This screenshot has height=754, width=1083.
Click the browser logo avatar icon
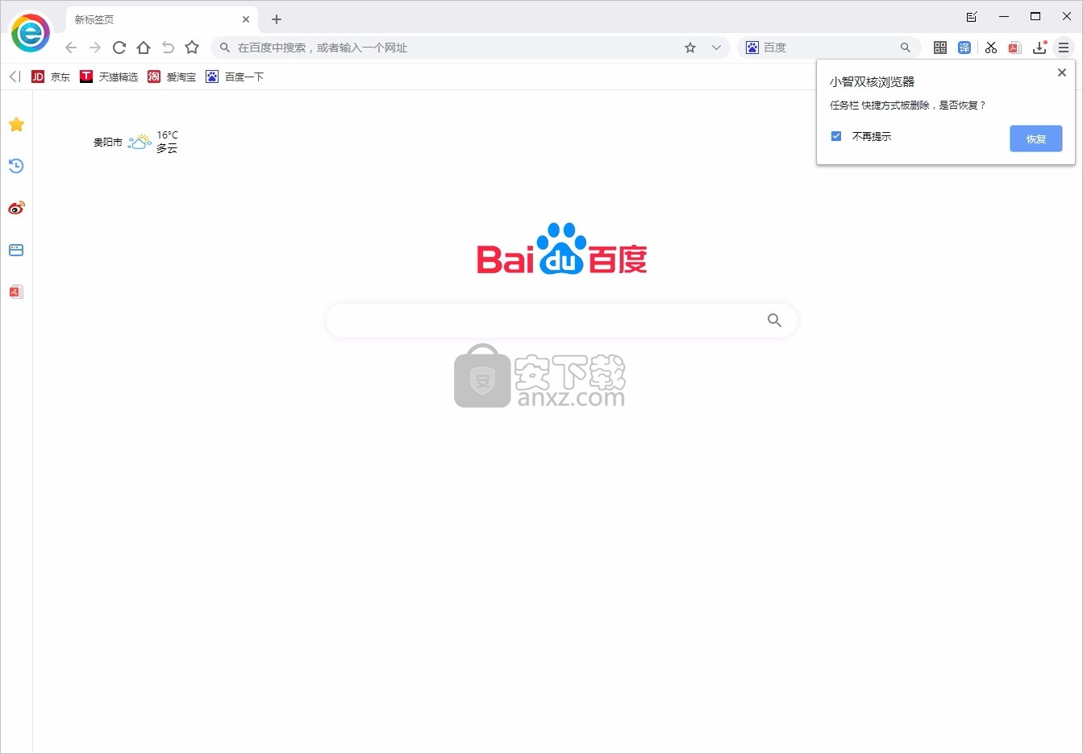pos(31,33)
